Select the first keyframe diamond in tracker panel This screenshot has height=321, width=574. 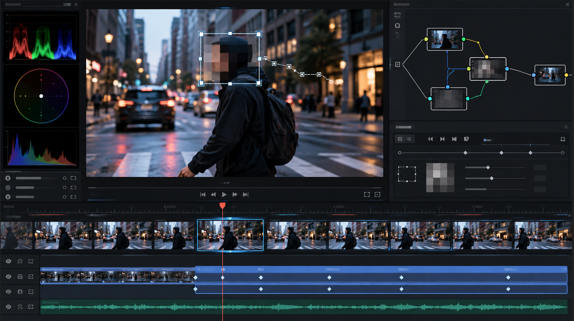(x=465, y=153)
